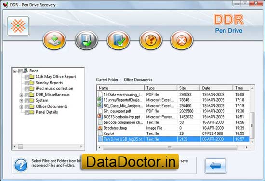
Task: Click the open/load drive toolbar icon
Action: 54,40
